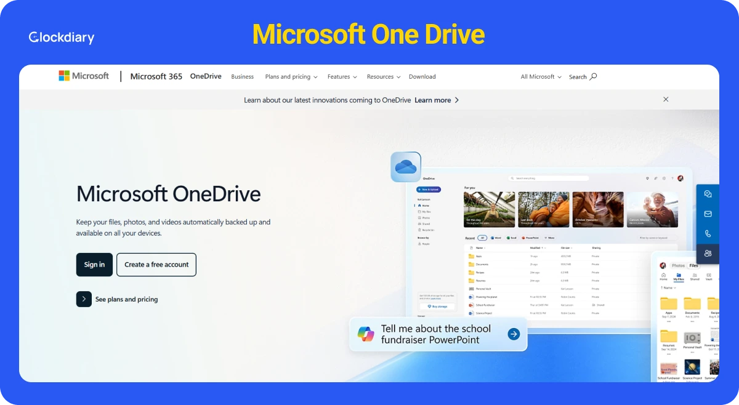This screenshot has height=405, width=739.
Task: Select the All filter chip in Recent
Action: tap(482, 238)
